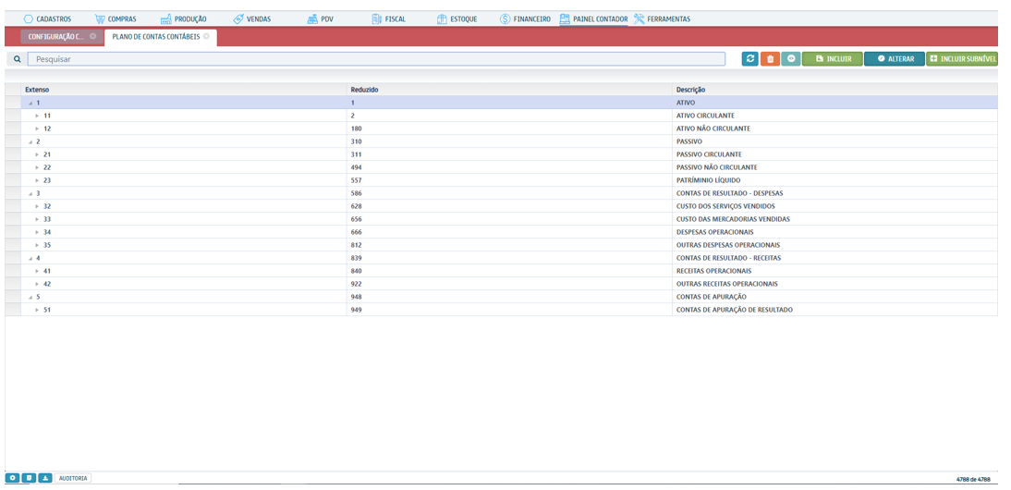Open the FINANCEIRO menu
The image size is (1011, 490).
(526, 18)
